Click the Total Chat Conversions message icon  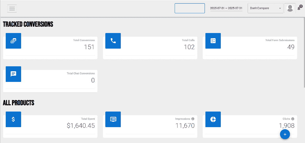coord(13,74)
